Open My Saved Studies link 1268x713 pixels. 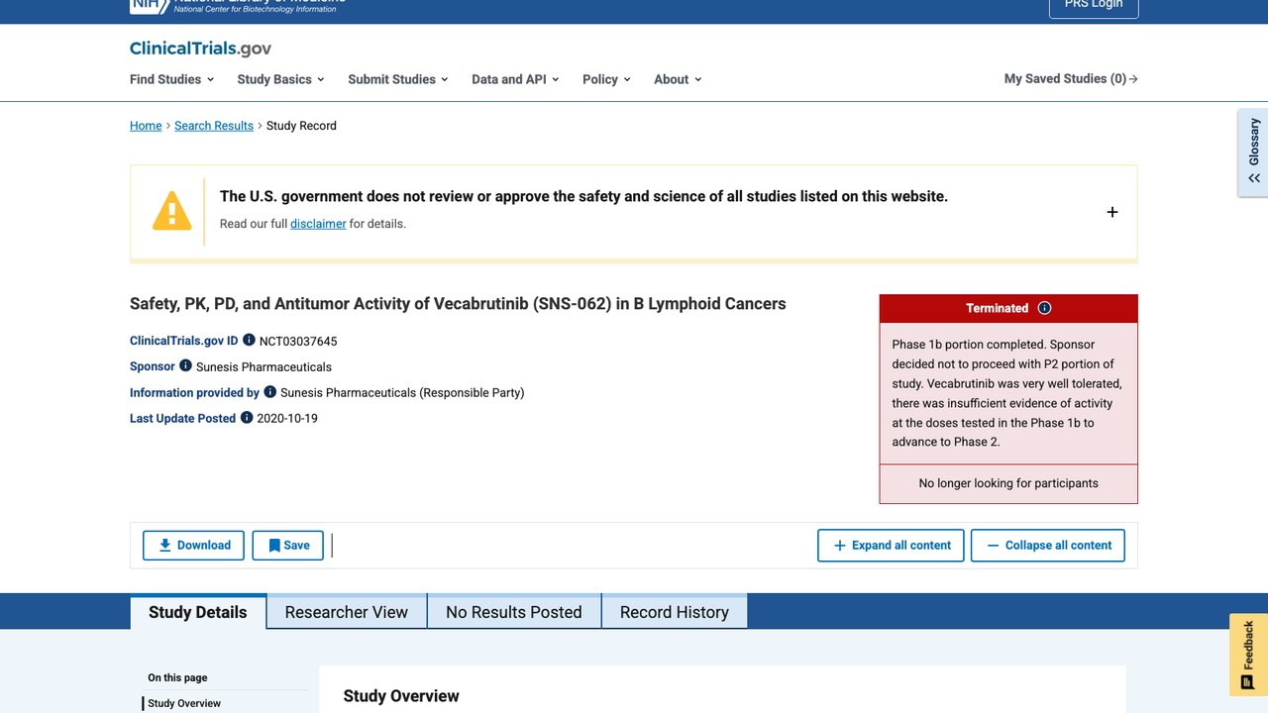tap(1071, 79)
